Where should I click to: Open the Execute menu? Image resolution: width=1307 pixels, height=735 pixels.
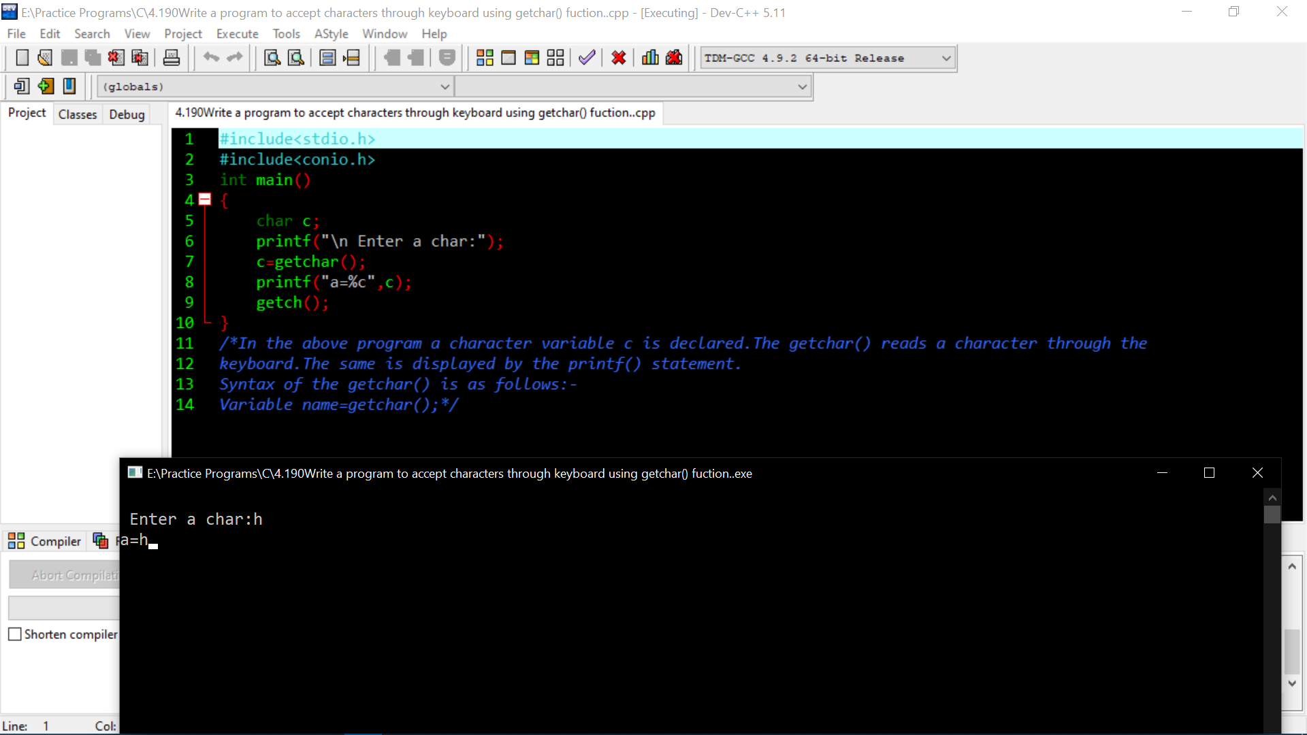click(238, 33)
